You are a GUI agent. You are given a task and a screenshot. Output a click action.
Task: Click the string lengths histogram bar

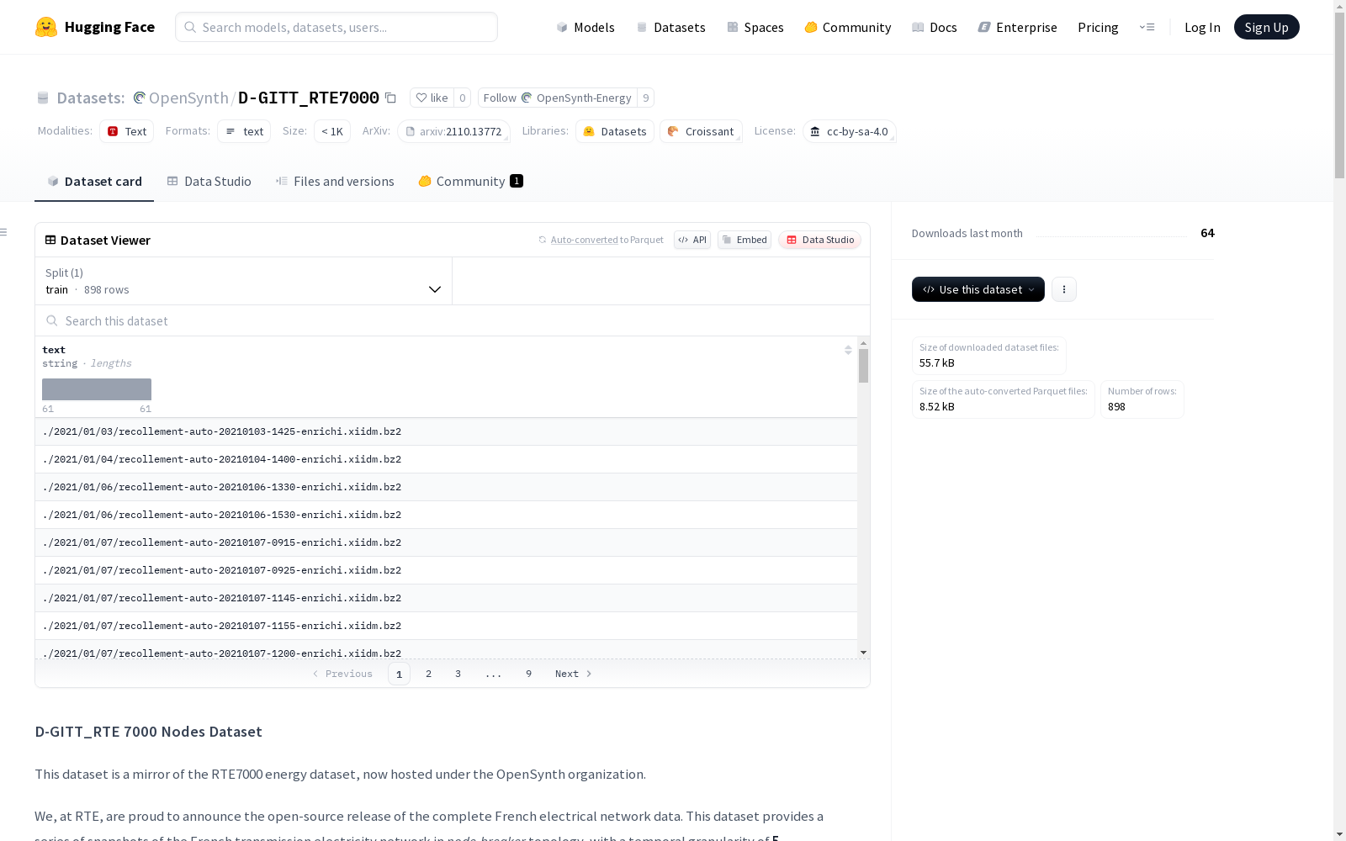[x=97, y=389]
